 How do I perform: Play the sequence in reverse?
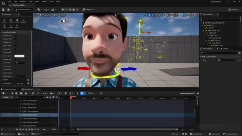pos(26,130)
